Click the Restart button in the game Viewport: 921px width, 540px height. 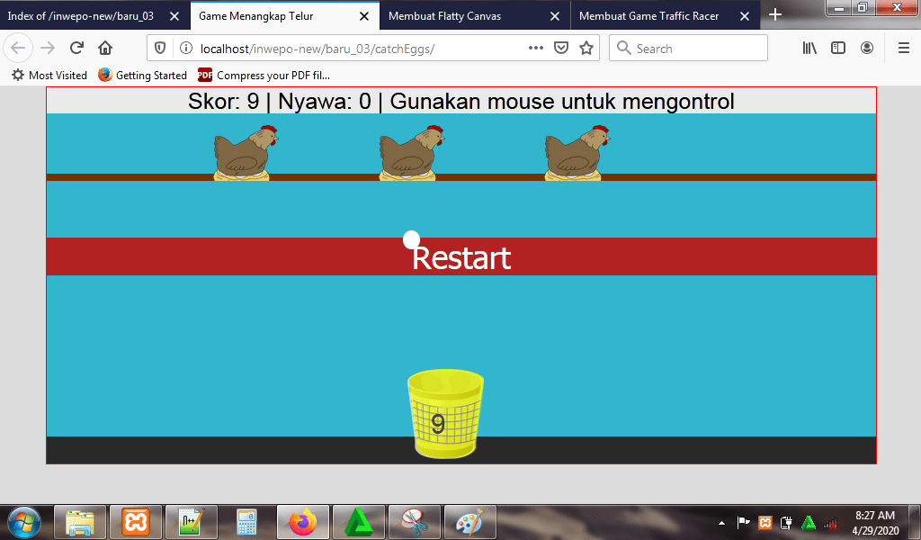click(x=461, y=256)
